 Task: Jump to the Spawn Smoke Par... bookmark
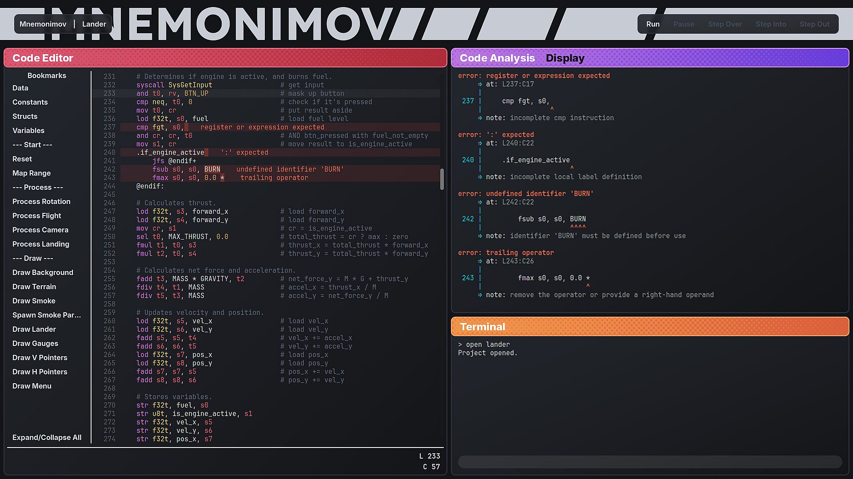tap(47, 315)
